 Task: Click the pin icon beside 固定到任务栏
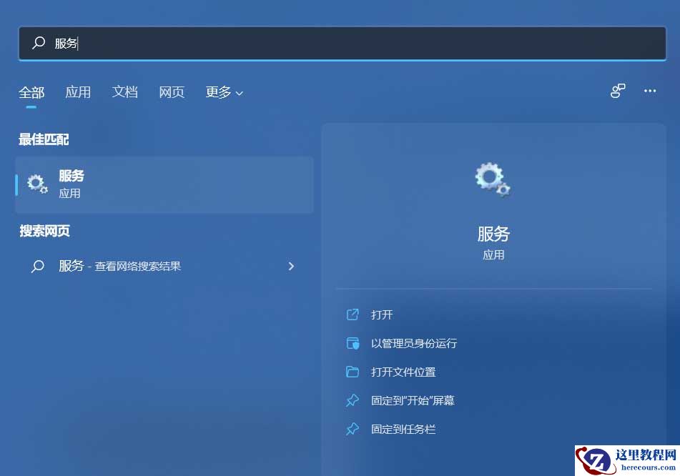tap(353, 429)
